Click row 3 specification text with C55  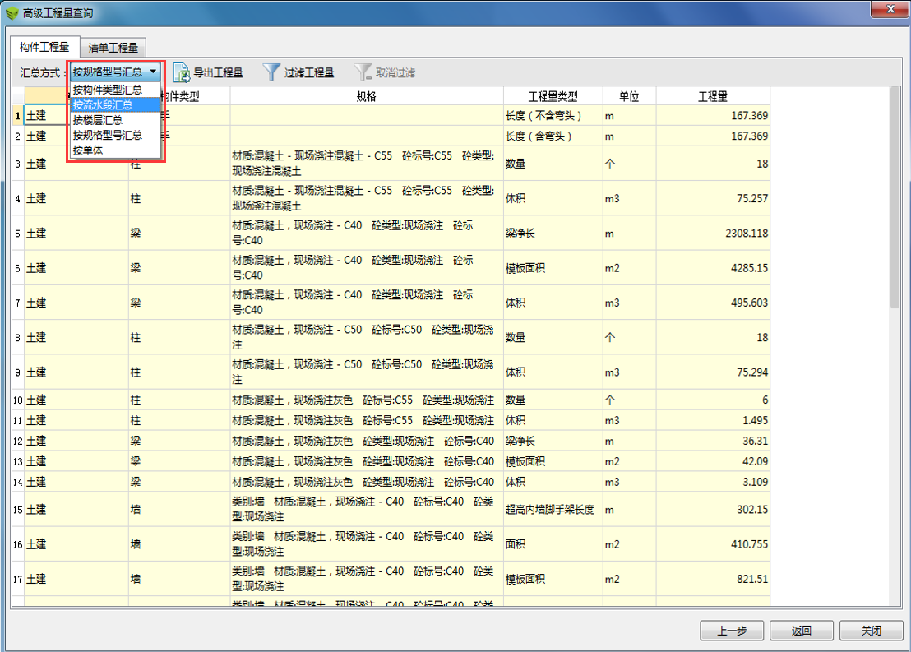363,164
